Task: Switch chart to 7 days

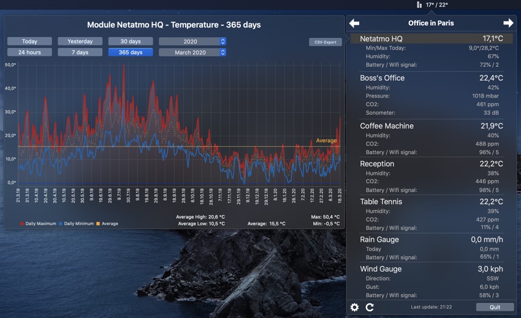Action: (x=80, y=53)
